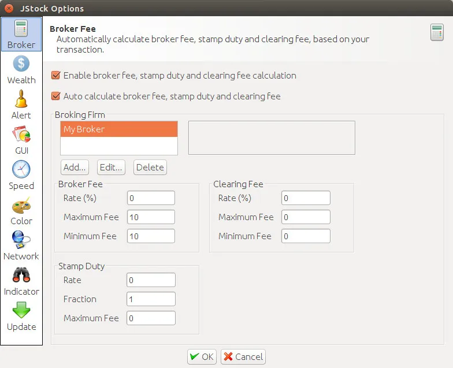Focus the Clearing Fee Maximum Fee field

(x=306, y=217)
